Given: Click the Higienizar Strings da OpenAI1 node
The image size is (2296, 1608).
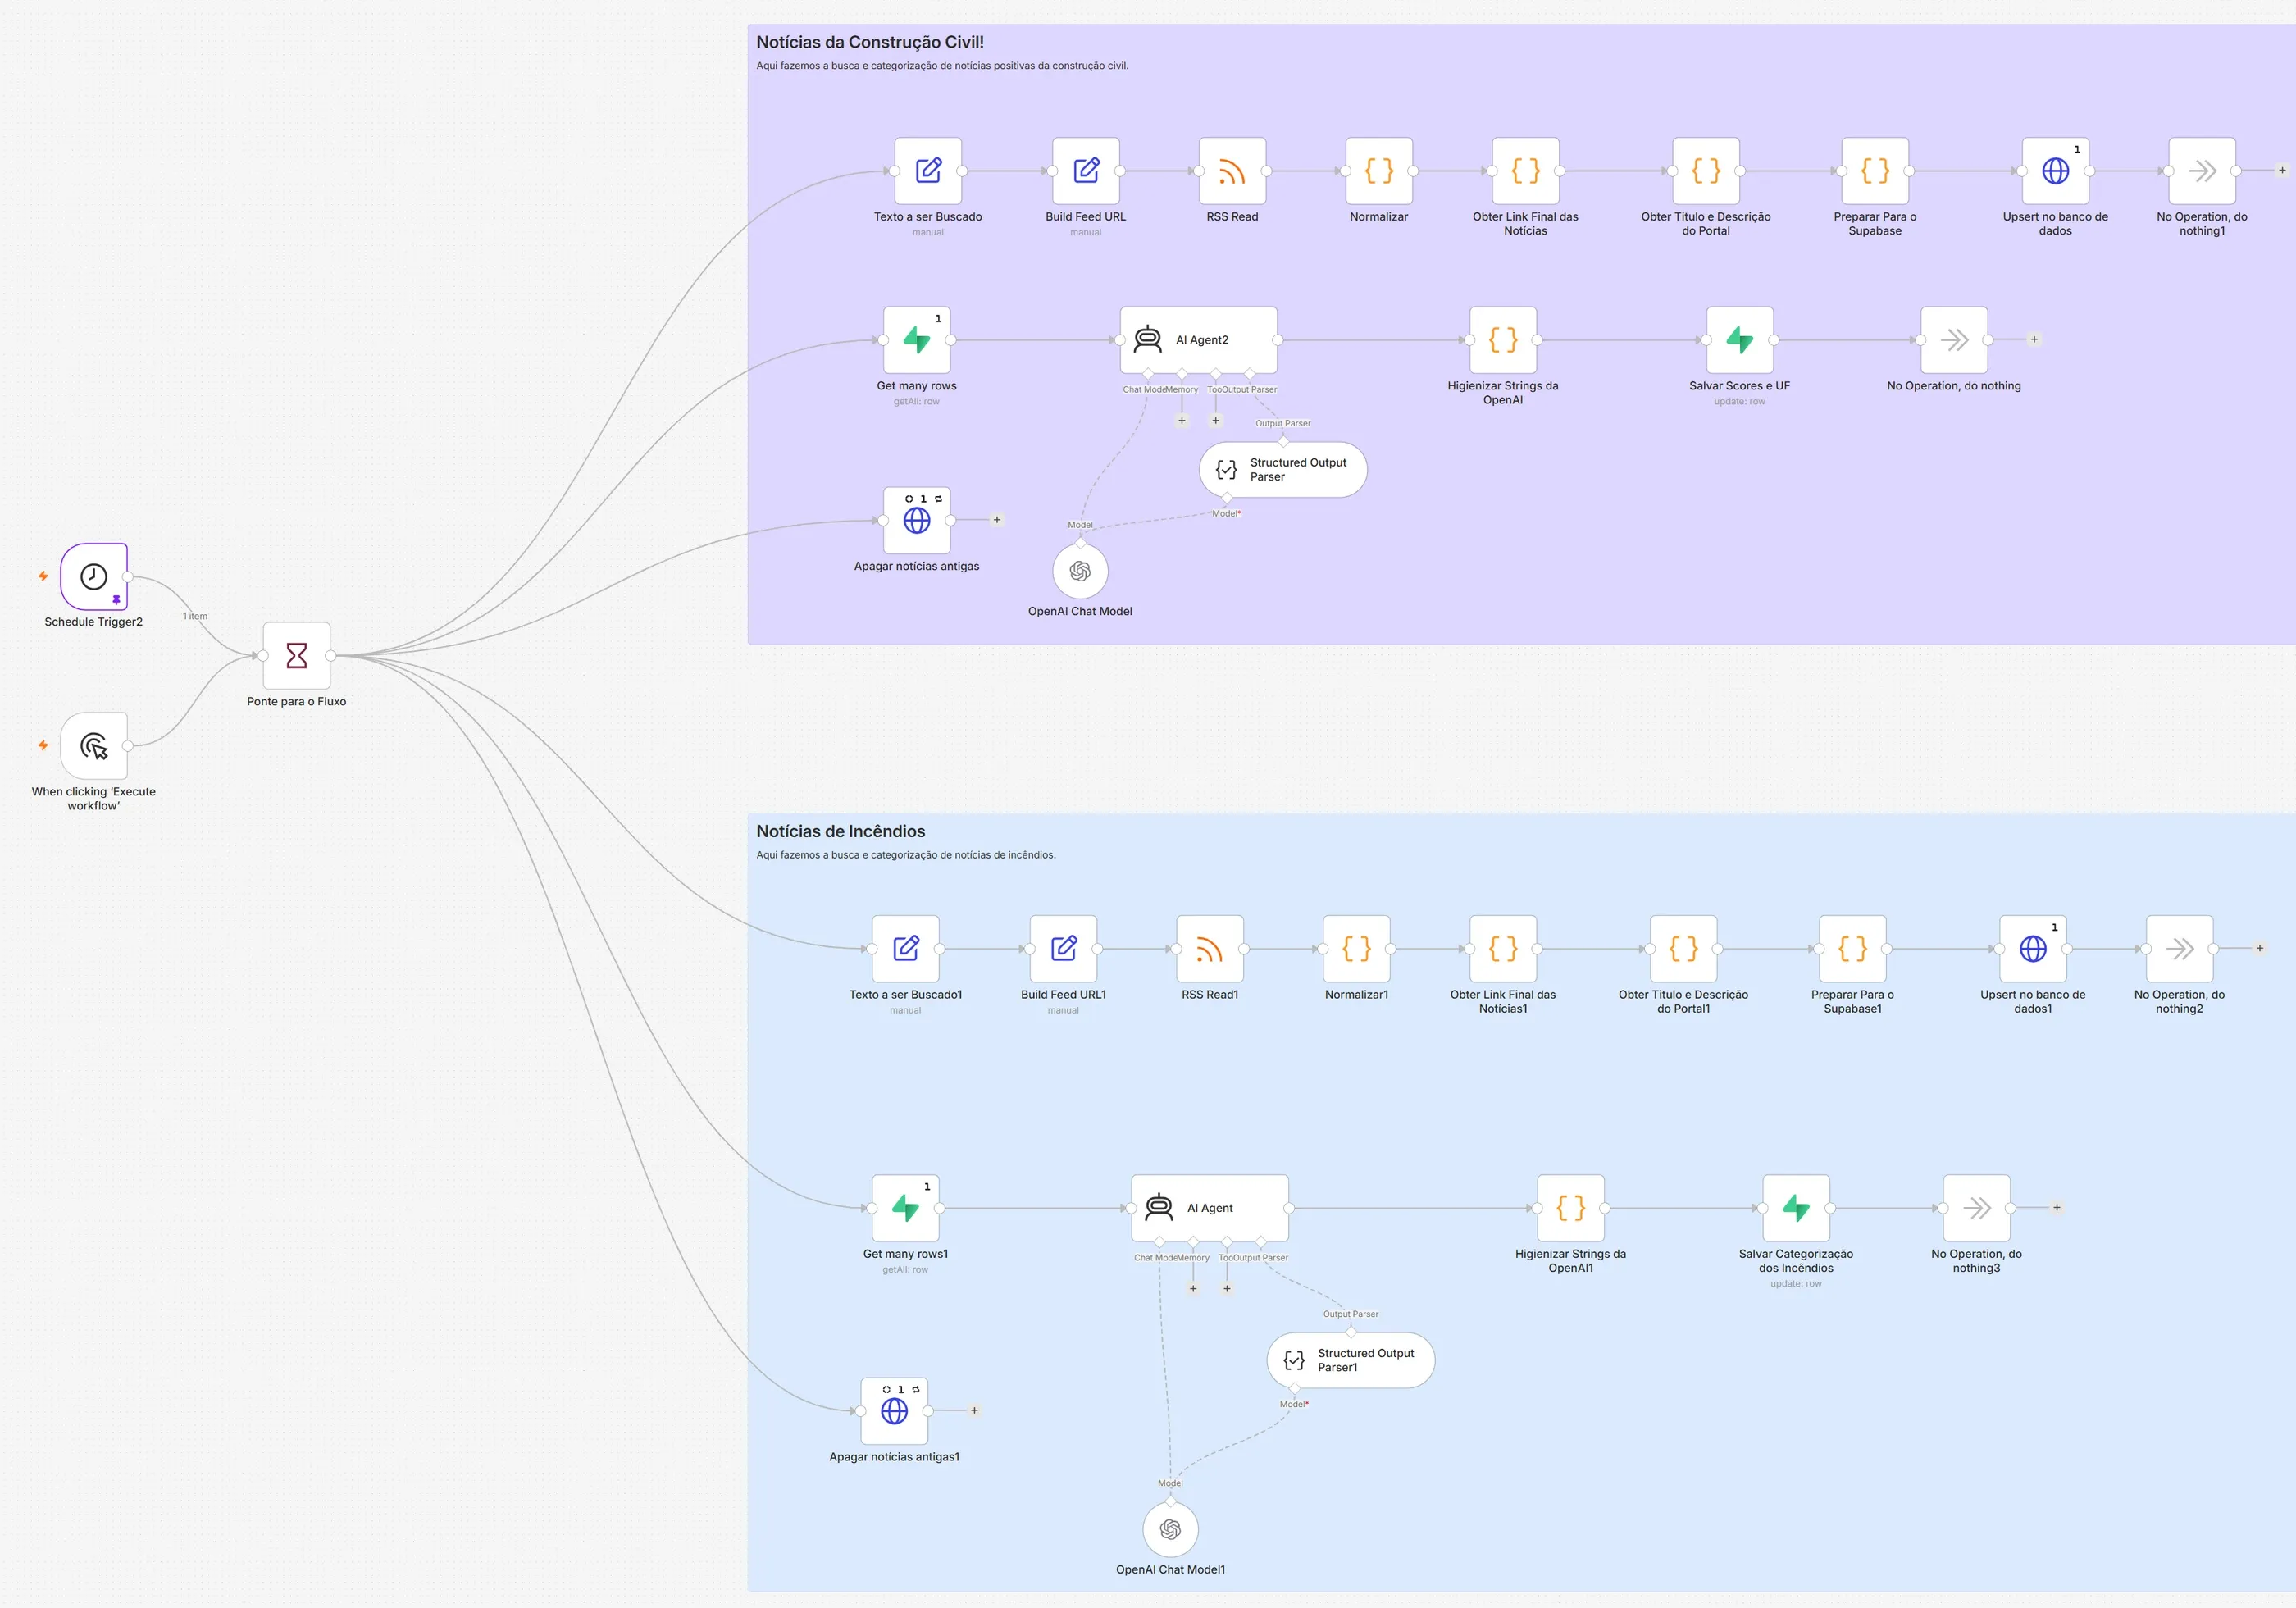Looking at the screenshot, I should pyautogui.click(x=1571, y=1208).
